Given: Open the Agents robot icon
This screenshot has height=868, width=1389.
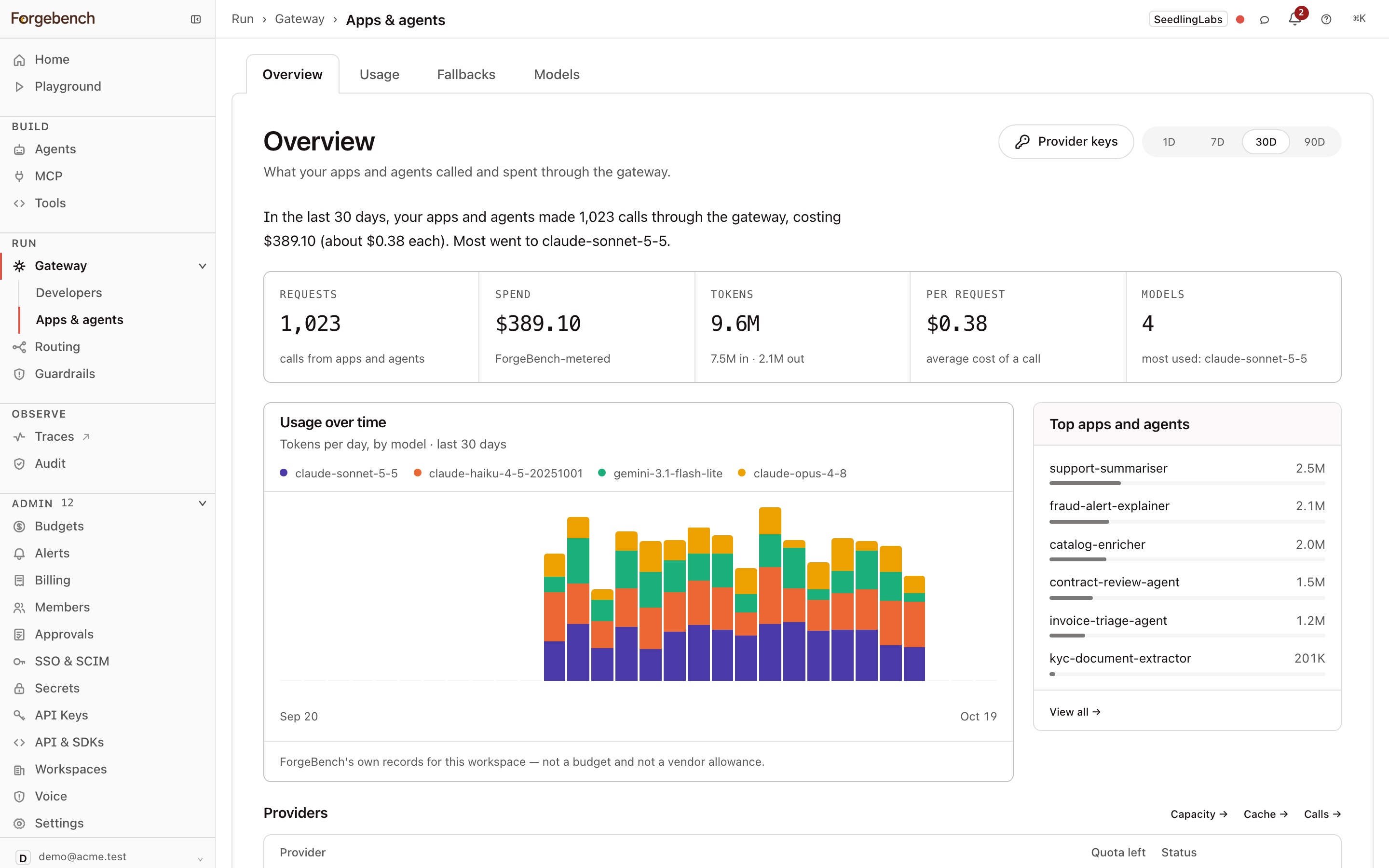Looking at the screenshot, I should point(19,149).
